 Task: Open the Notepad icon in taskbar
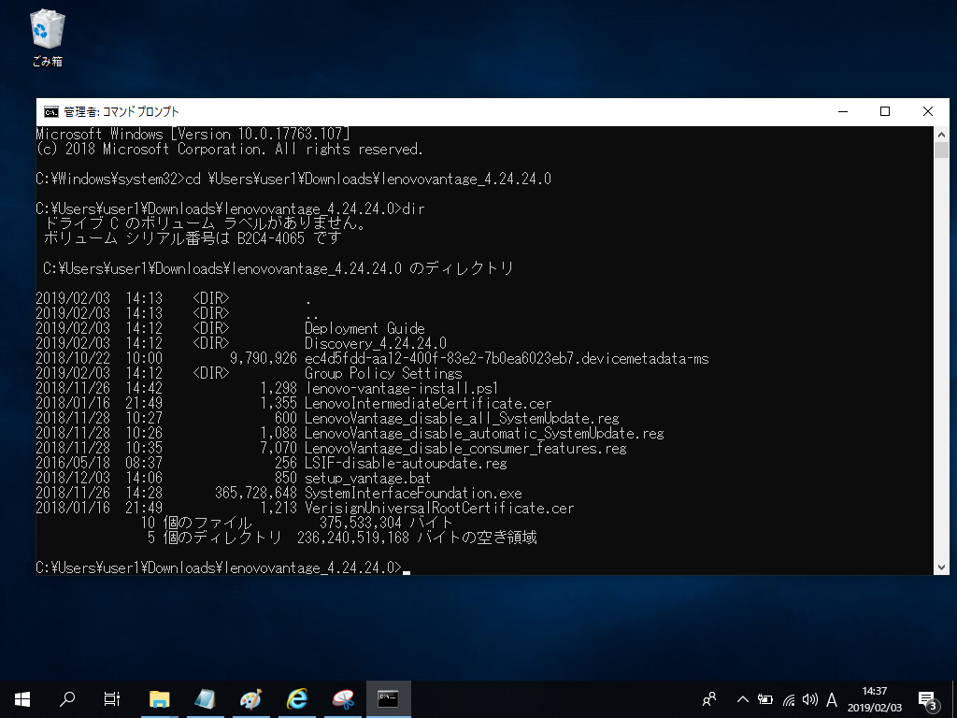tap(205, 699)
